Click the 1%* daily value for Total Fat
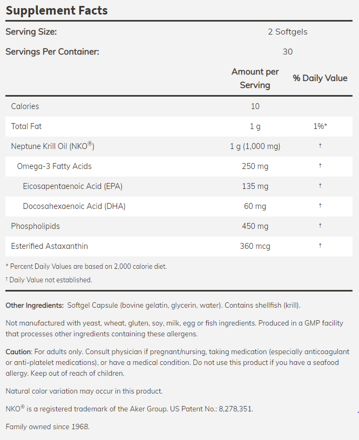 coord(320,126)
